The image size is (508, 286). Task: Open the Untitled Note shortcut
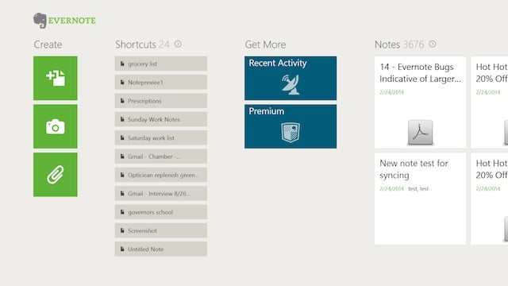[x=161, y=249]
